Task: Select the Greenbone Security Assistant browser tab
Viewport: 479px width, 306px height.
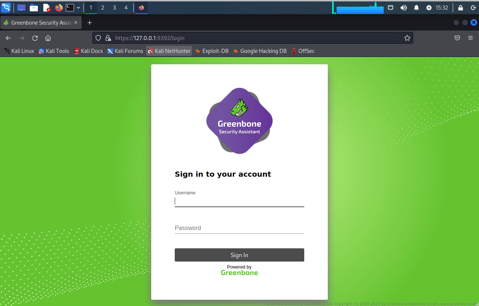Action: (41, 23)
